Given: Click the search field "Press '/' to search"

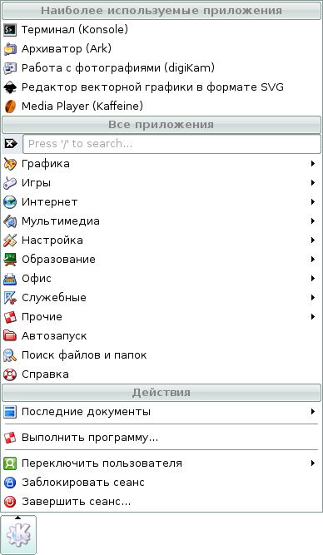Looking at the screenshot, I should (x=171, y=144).
